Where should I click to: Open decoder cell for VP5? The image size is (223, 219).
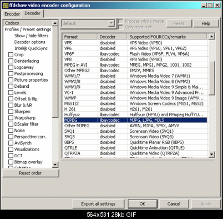click(x=113, y=43)
